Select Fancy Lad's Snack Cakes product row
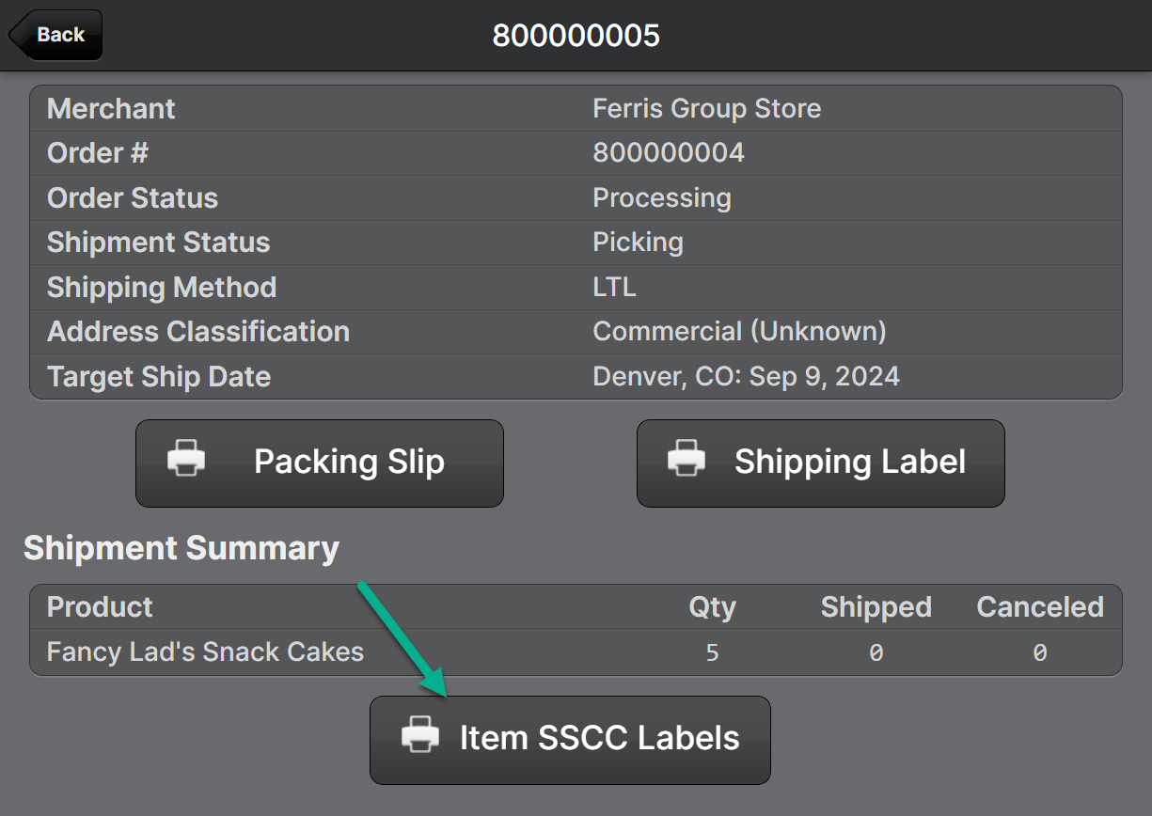 205,652
